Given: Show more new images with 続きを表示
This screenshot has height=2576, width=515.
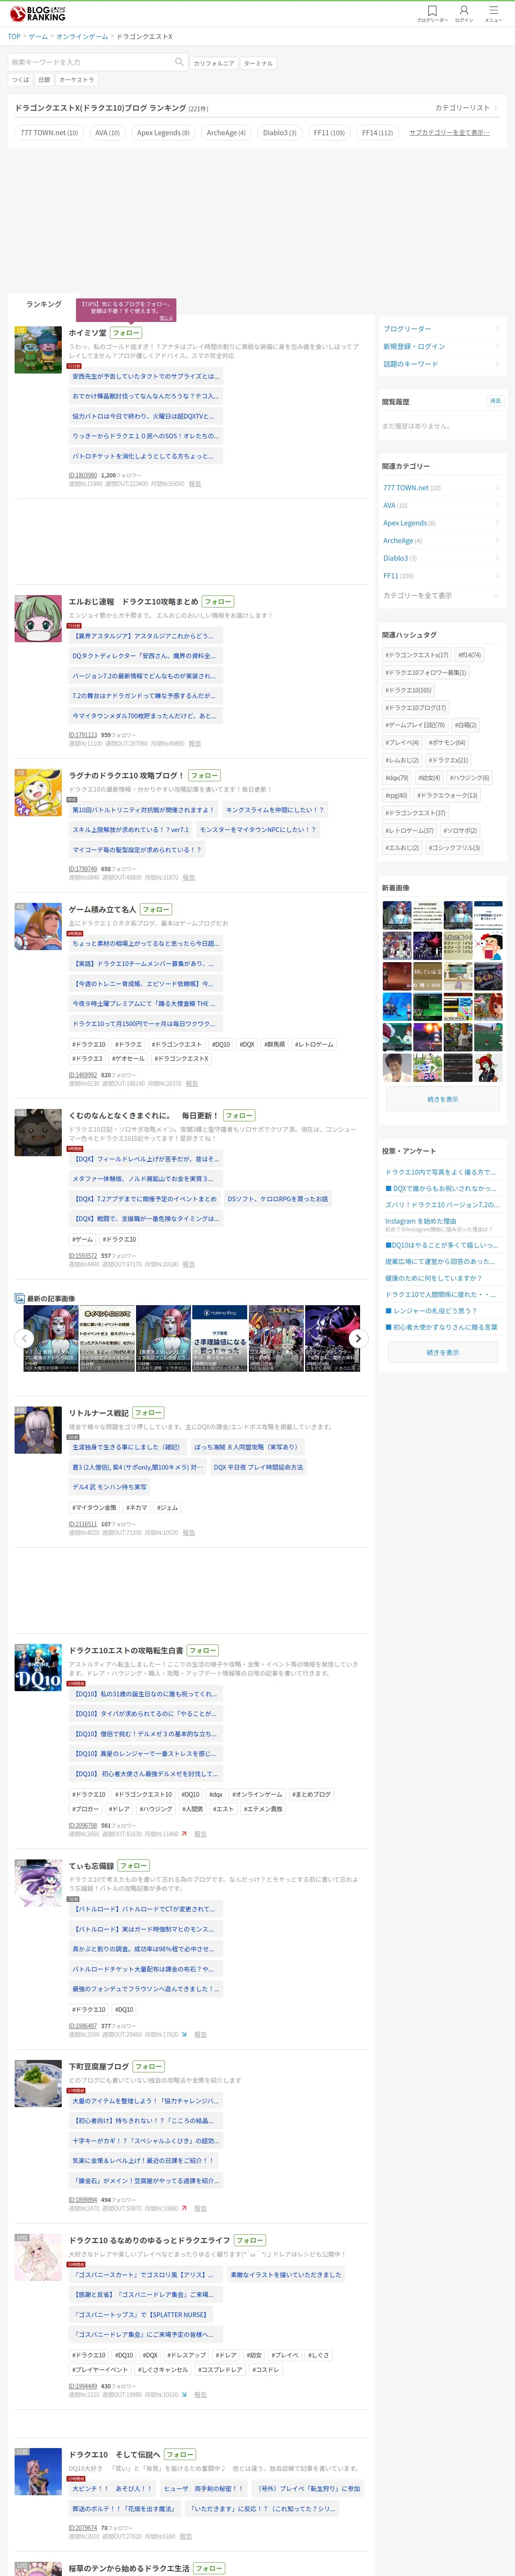Looking at the screenshot, I should pos(443,1099).
